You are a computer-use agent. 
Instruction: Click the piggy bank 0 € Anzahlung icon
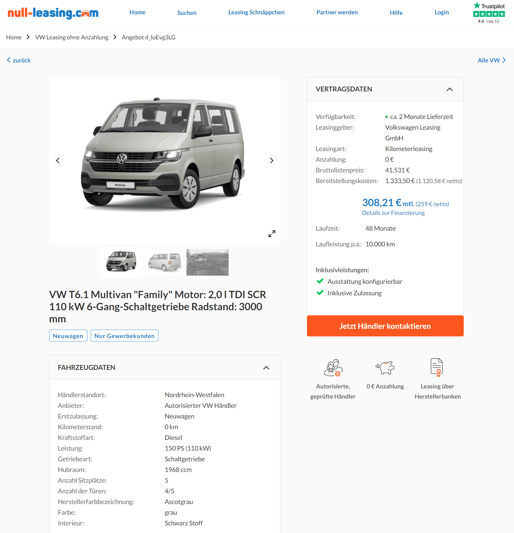tap(385, 368)
